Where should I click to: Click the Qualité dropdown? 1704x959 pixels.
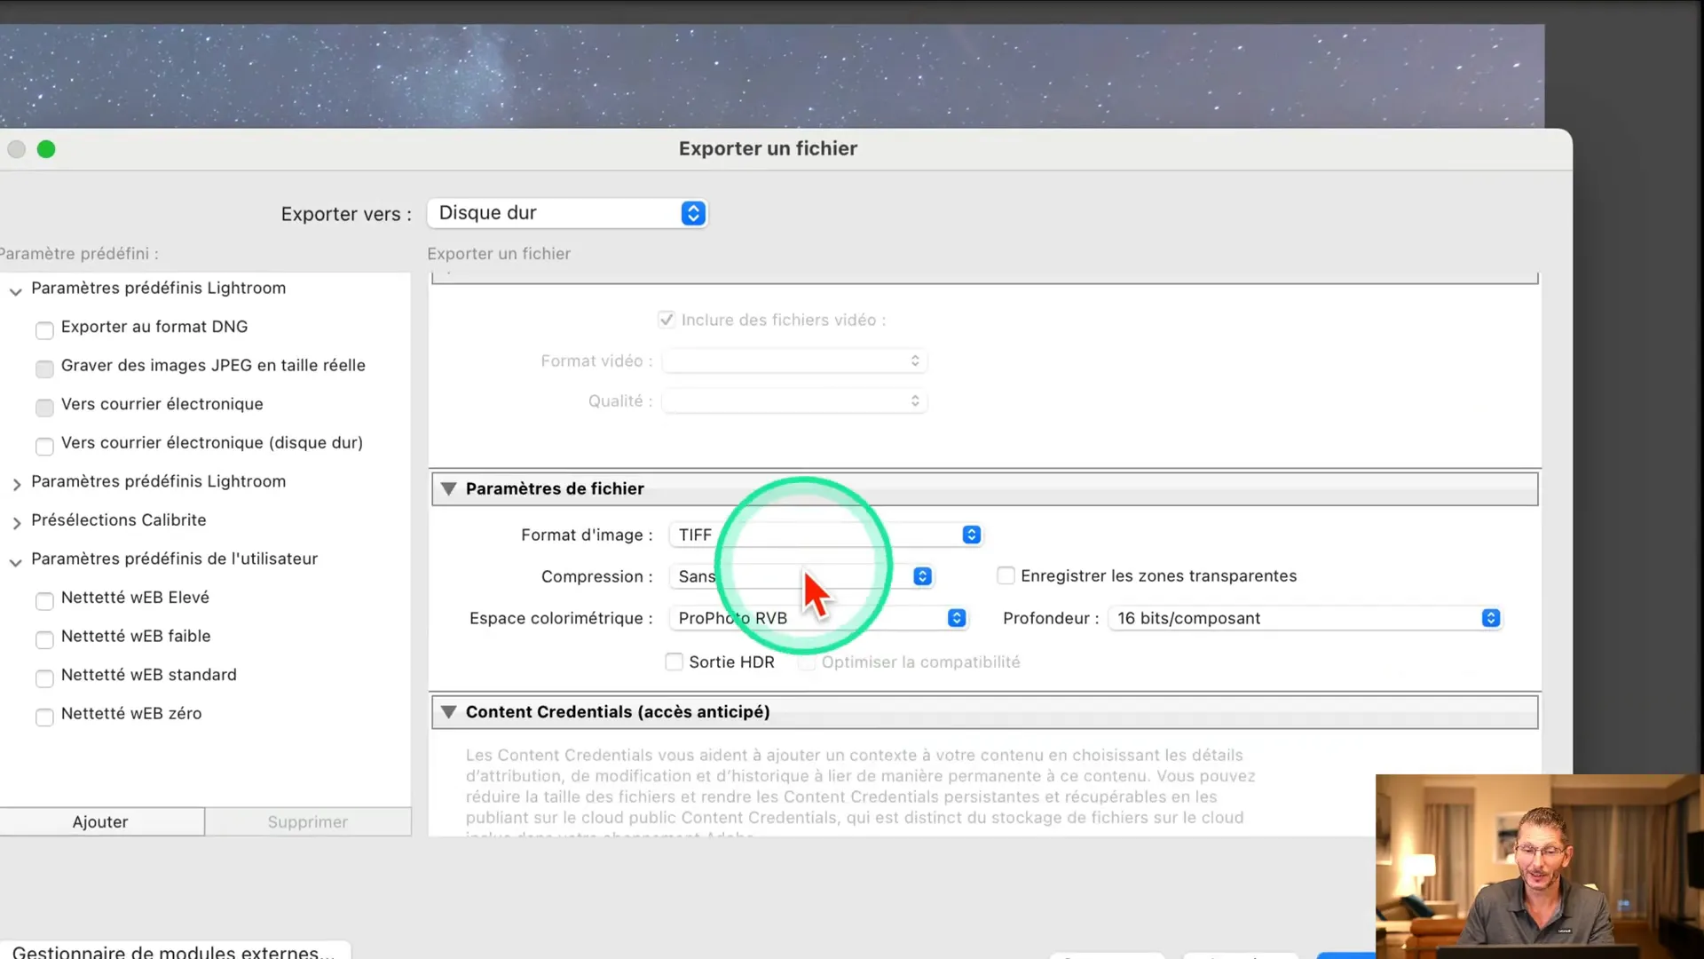(x=794, y=401)
